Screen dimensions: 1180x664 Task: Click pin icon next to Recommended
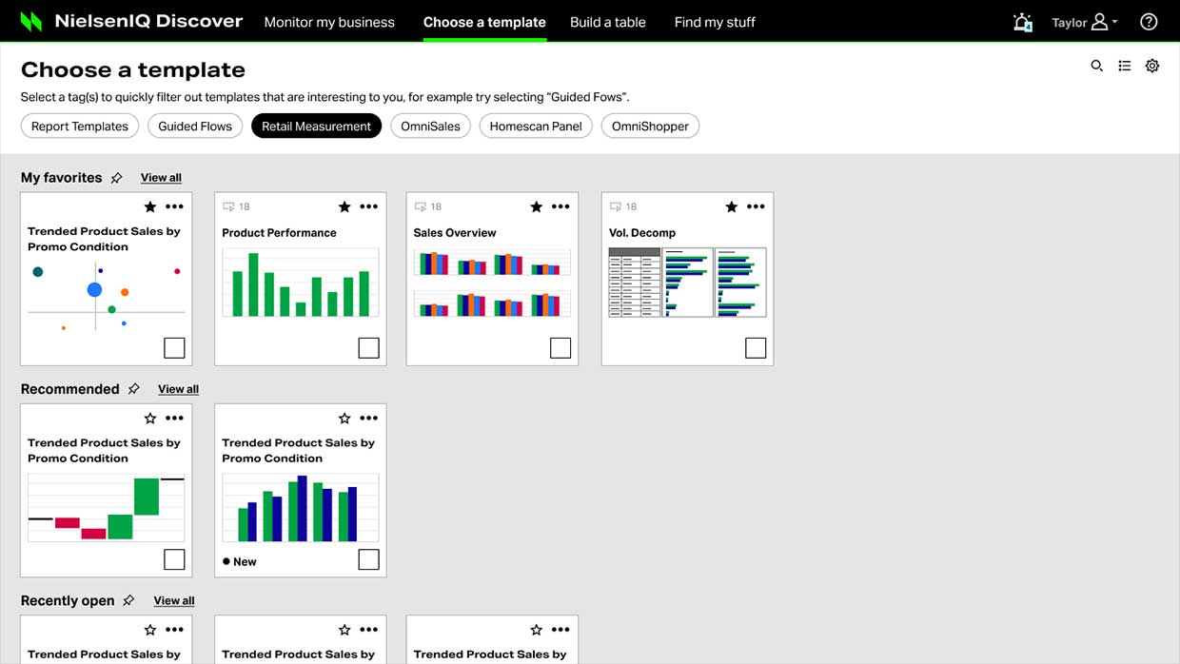[133, 389]
